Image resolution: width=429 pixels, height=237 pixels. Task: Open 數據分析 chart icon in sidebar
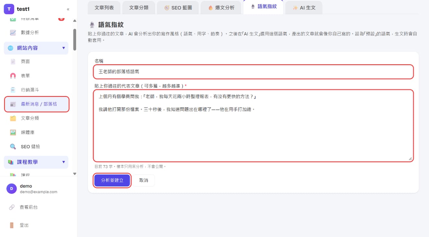(x=13, y=32)
